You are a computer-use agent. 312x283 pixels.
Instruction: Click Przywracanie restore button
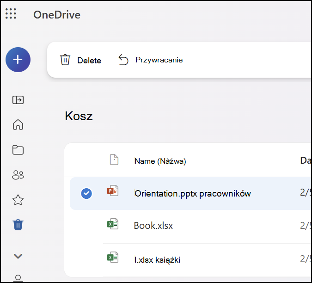(x=151, y=60)
